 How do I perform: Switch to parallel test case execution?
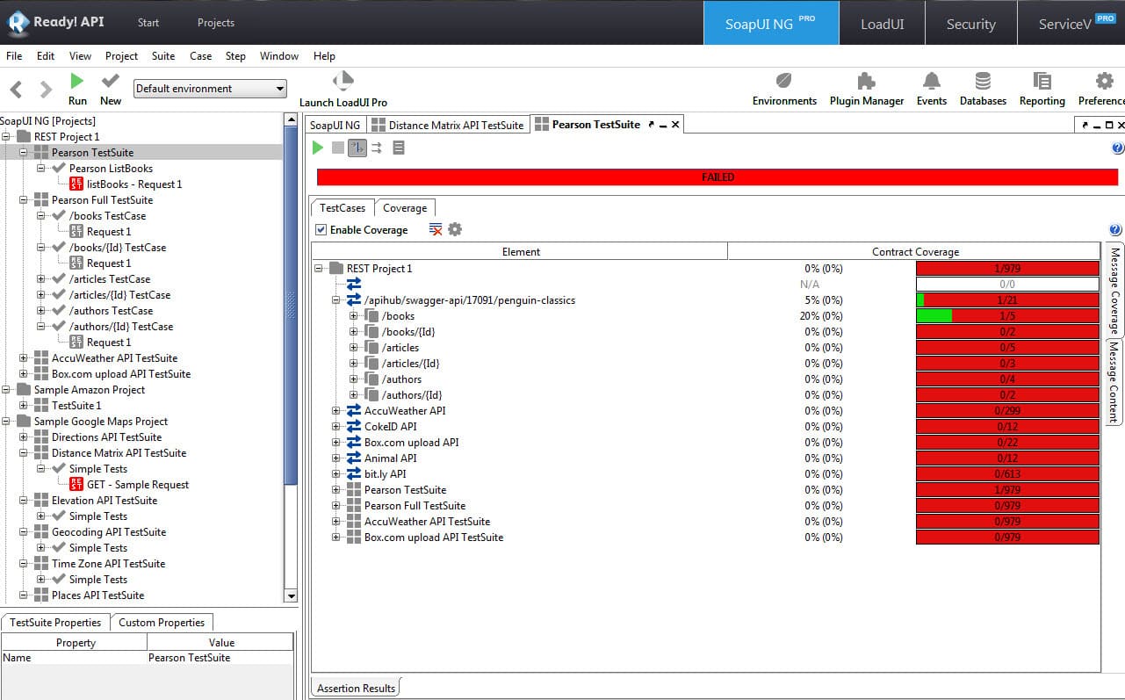point(377,148)
